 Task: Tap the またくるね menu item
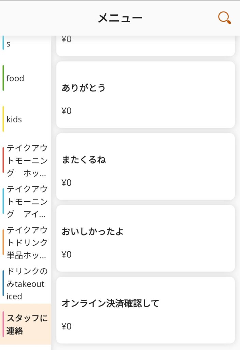tap(145, 166)
